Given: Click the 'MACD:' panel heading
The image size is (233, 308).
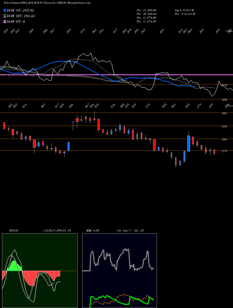Looking at the screenshot, I should tap(14, 231).
